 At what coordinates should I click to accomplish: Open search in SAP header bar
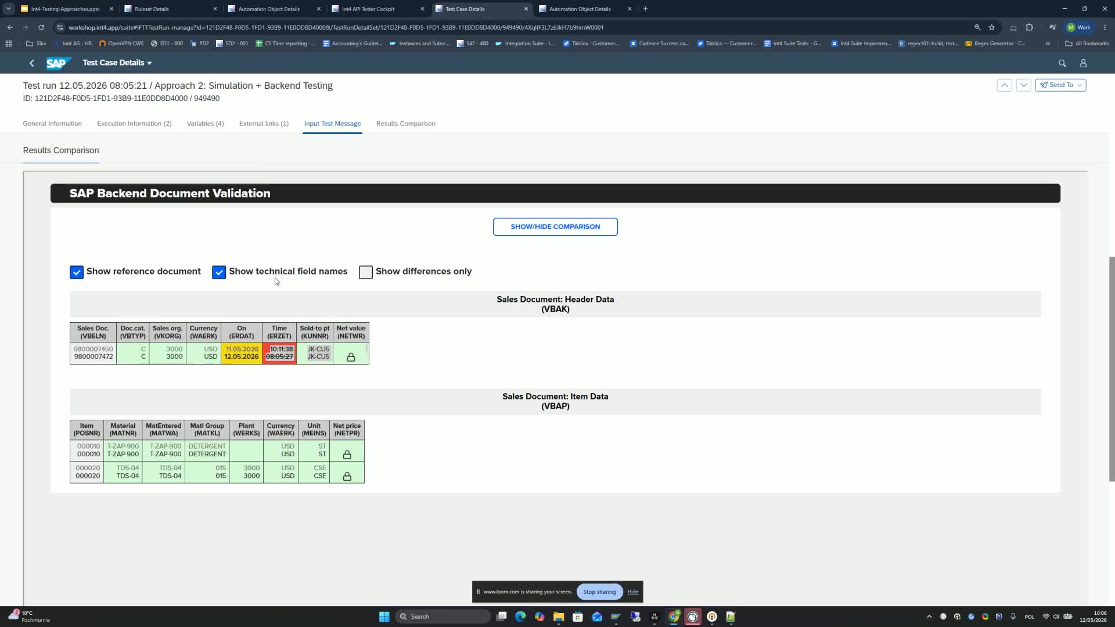tap(1062, 63)
